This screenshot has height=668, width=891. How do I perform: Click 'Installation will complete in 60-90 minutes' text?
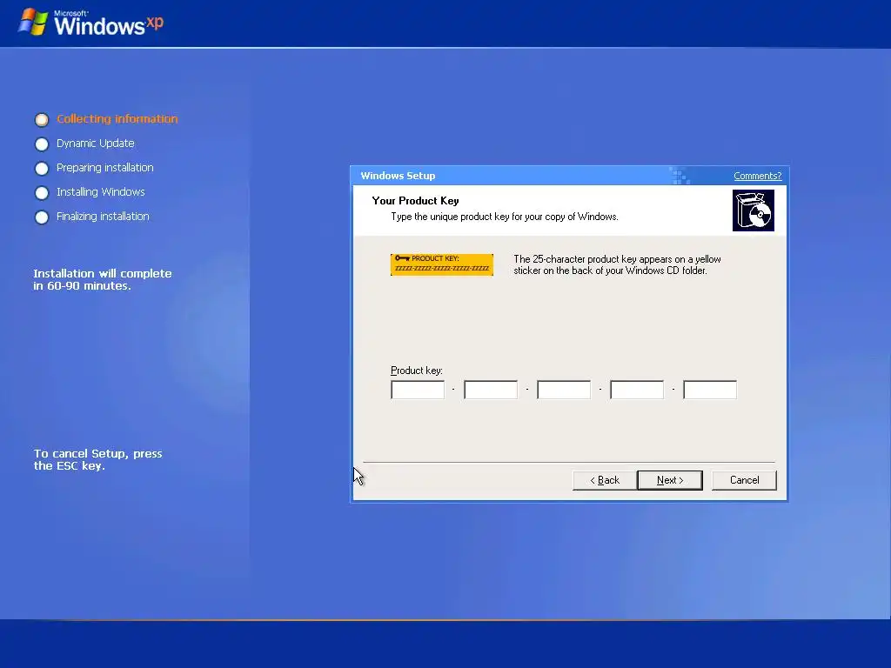(x=103, y=279)
